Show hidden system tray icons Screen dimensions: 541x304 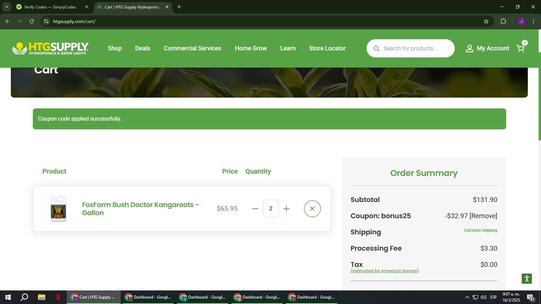467,297
